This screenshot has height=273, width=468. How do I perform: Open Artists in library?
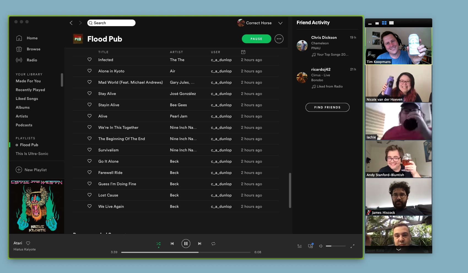[x=22, y=116]
